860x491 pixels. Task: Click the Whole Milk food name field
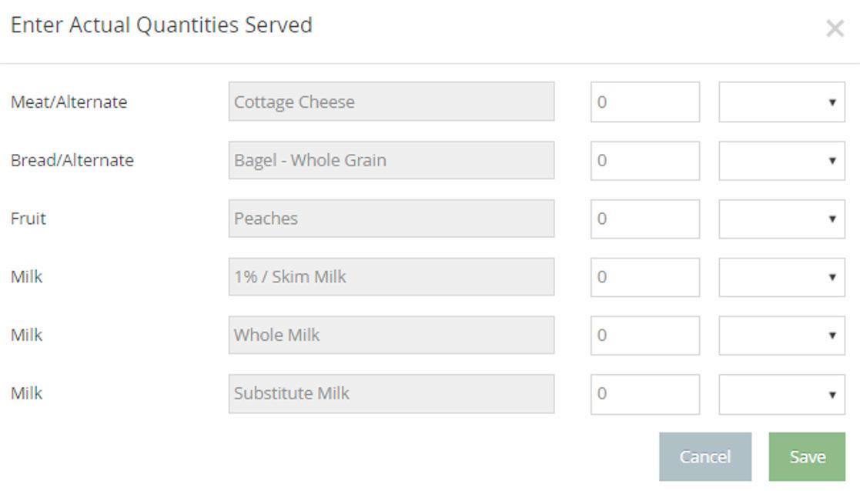(x=391, y=336)
